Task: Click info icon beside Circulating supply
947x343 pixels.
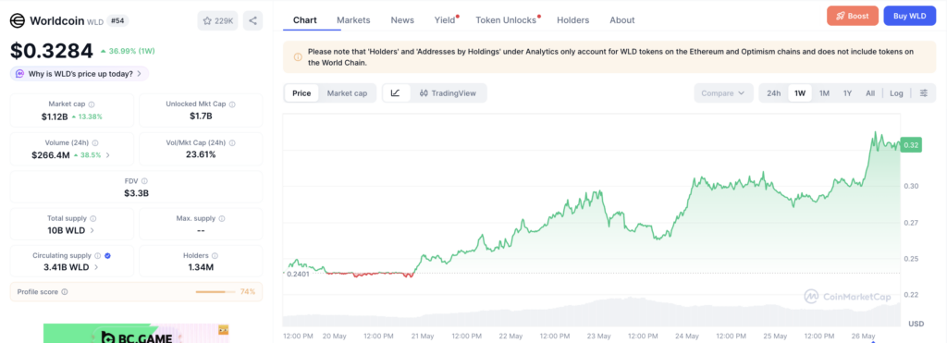Action: point(98,256)
